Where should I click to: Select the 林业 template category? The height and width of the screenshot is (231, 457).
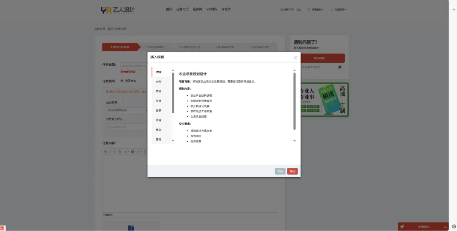[162, 130]
